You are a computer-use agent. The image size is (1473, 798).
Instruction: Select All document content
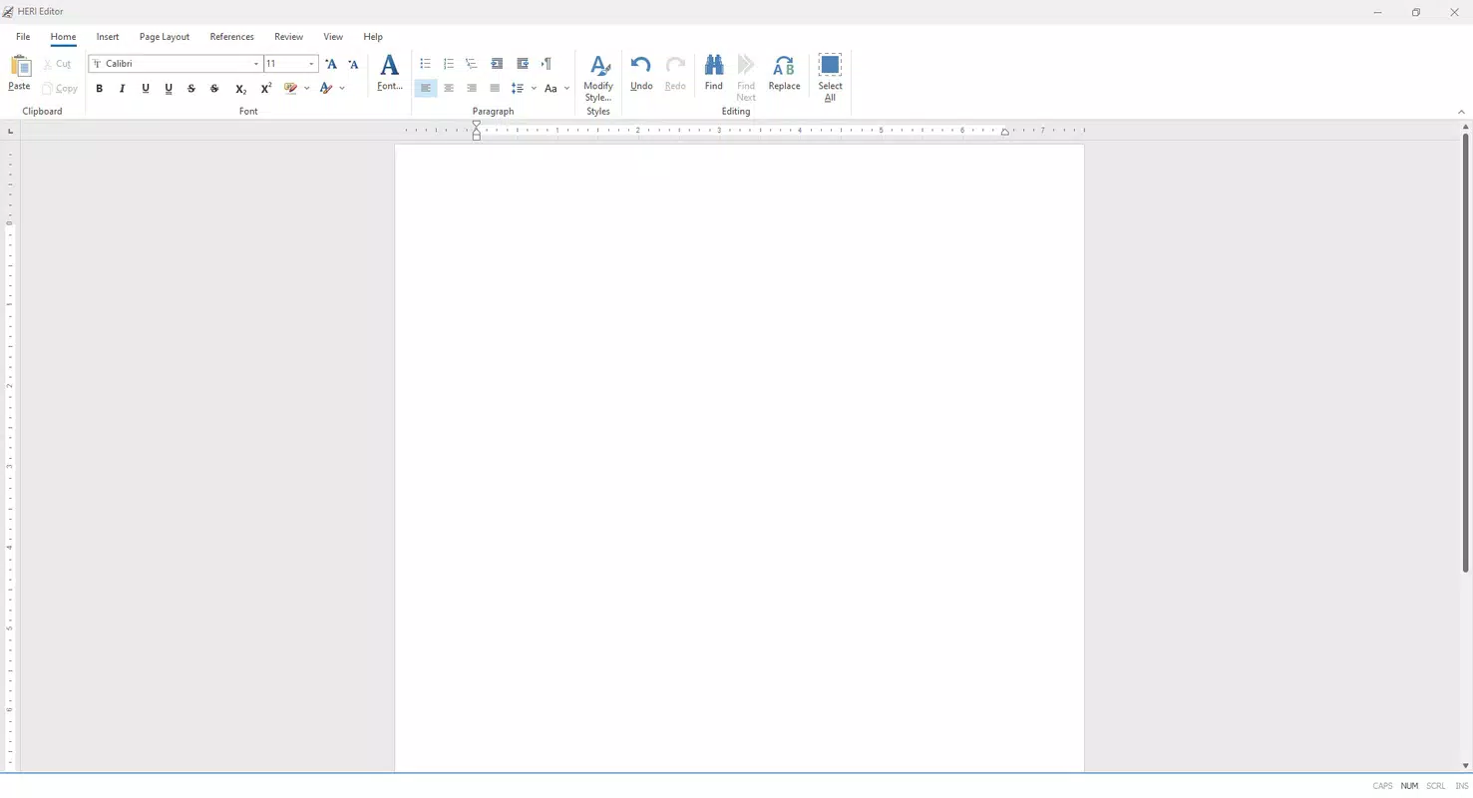pyautogui.click(x=830, y=78)
